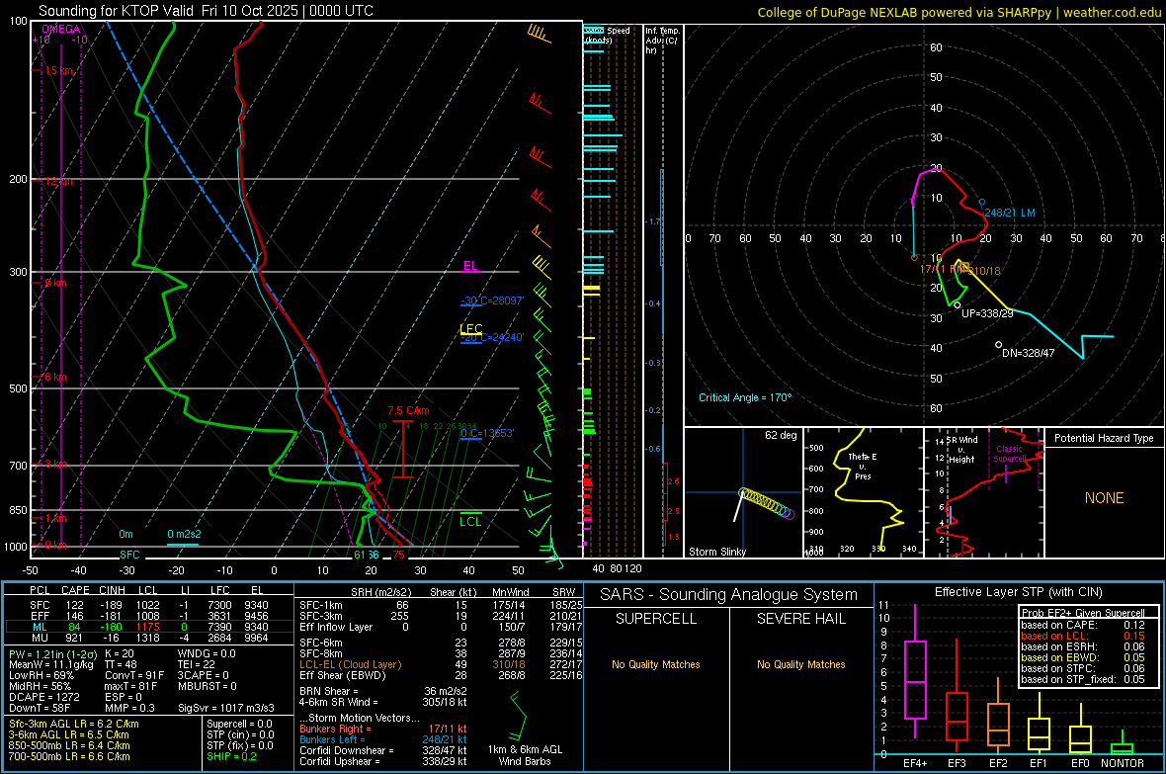Viewport: 1166px width, 774px height.
Task: Select the green LCL marker label
Action: point(470,521)
